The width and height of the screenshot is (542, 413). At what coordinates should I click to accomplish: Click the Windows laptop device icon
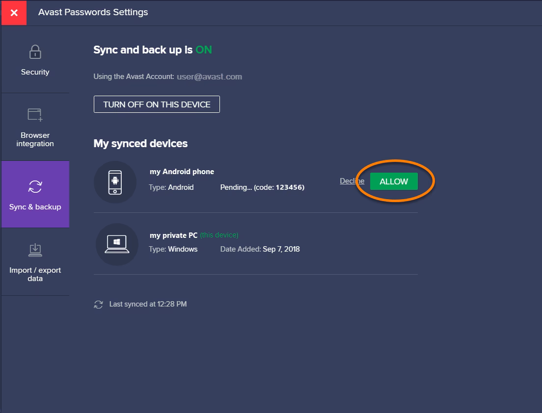[x=117, y=244]
